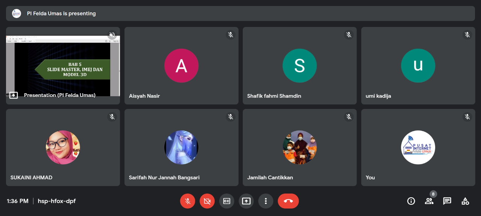Click SUKAINI AHMAD's profile picture
The width and height of the screenshot is (481, 216).
pos(63,147)
